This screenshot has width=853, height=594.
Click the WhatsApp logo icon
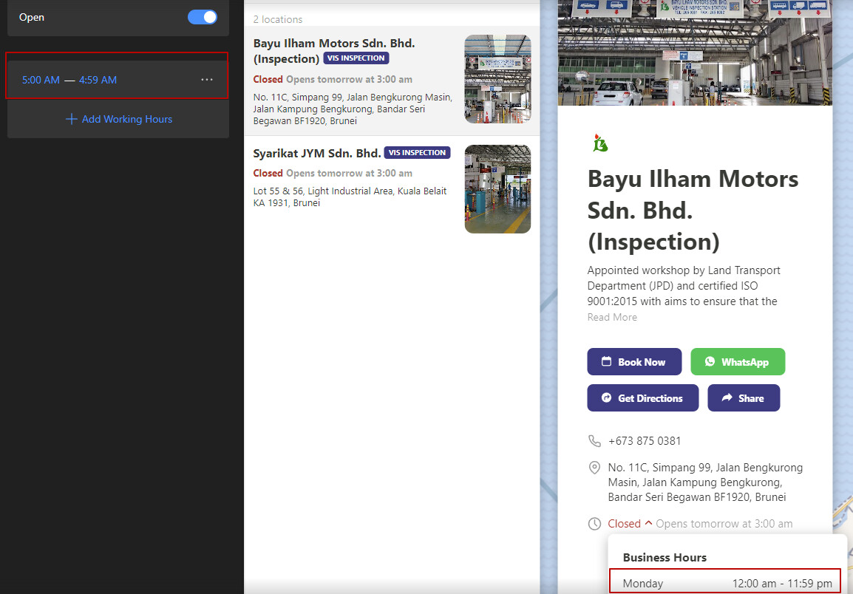[x=710, y=362]
